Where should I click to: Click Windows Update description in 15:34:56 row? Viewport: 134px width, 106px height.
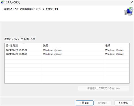click(52, 54)
